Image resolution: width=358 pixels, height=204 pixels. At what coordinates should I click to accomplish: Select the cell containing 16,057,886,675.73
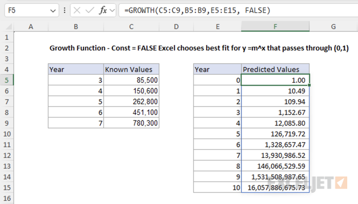pyautogui.click(x=275, y=187)
